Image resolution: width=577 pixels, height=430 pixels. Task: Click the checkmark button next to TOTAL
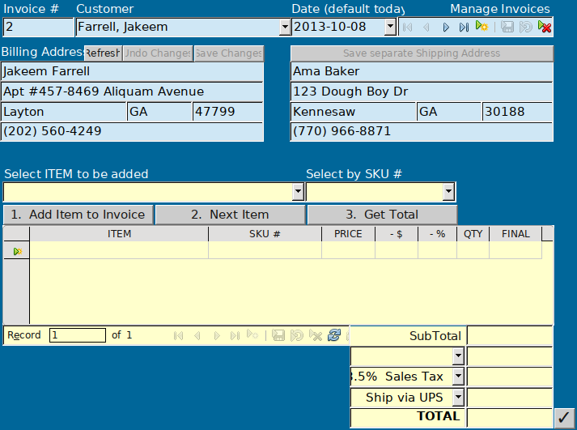click(x=564, y=417)
